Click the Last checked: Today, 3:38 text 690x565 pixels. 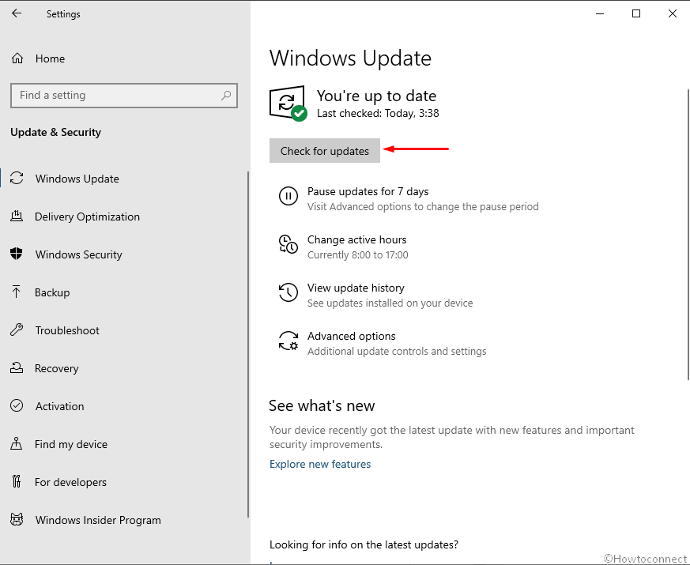click(x=378, y=113)
